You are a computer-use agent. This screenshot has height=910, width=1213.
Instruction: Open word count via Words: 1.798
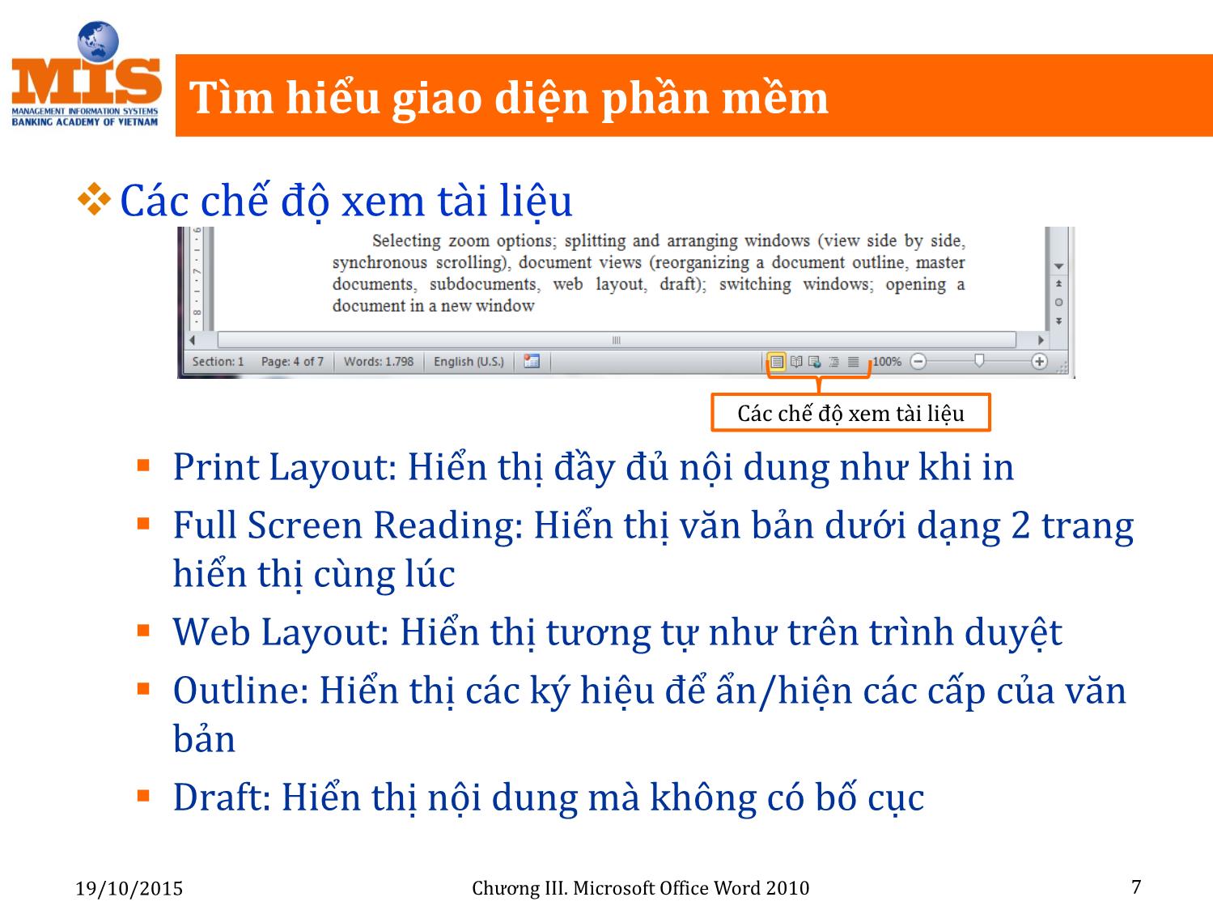click(x=378, y=361)
